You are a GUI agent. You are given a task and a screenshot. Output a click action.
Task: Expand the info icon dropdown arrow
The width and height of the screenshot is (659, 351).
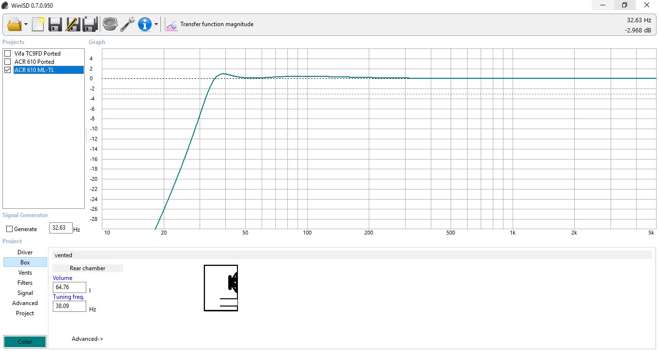tap(156, 24)
